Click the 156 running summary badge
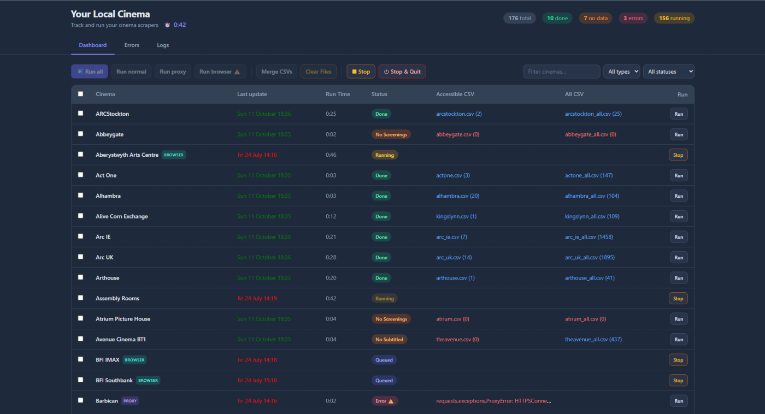The image size is (765, 414). (674, 18)
